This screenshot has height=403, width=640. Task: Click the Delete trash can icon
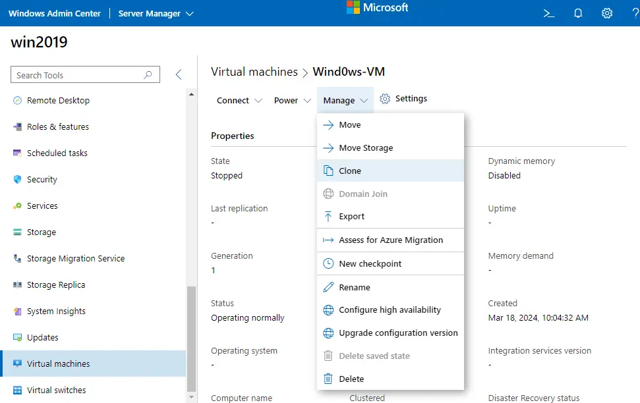328,379
